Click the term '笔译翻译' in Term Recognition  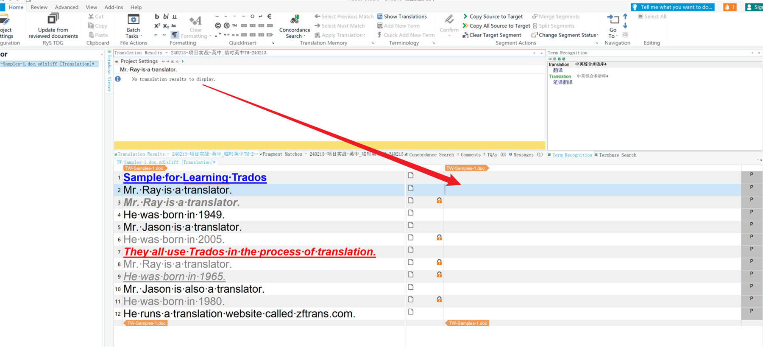(x=563, y=82)
